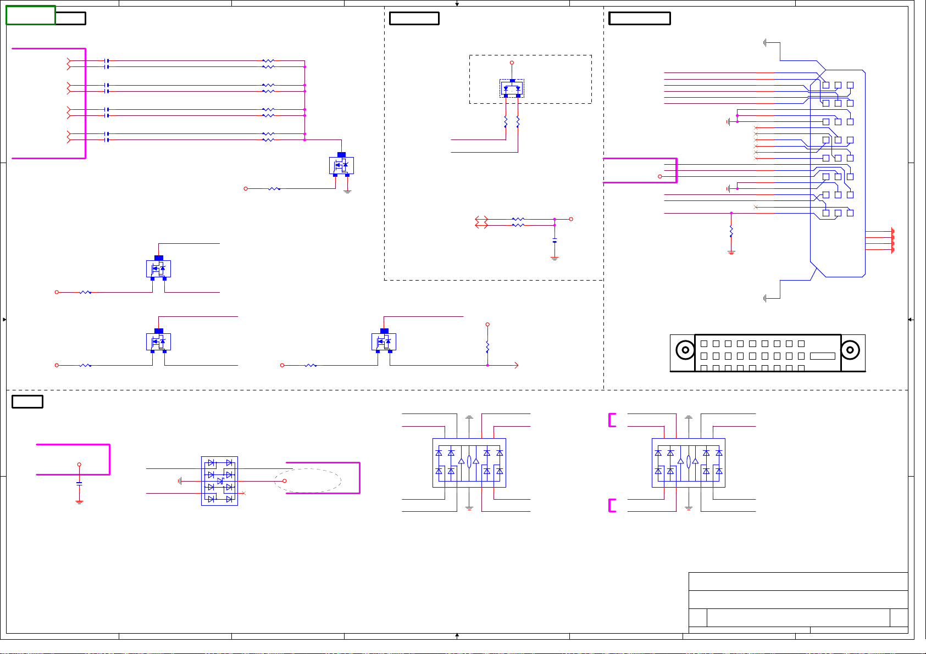Select the black label box of the right section
The height and width of the screenshot is (654, 926).
pos(640,19)
